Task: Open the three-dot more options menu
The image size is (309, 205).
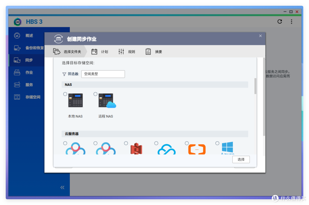Action: pyautogui.click(x=292, y=22)
